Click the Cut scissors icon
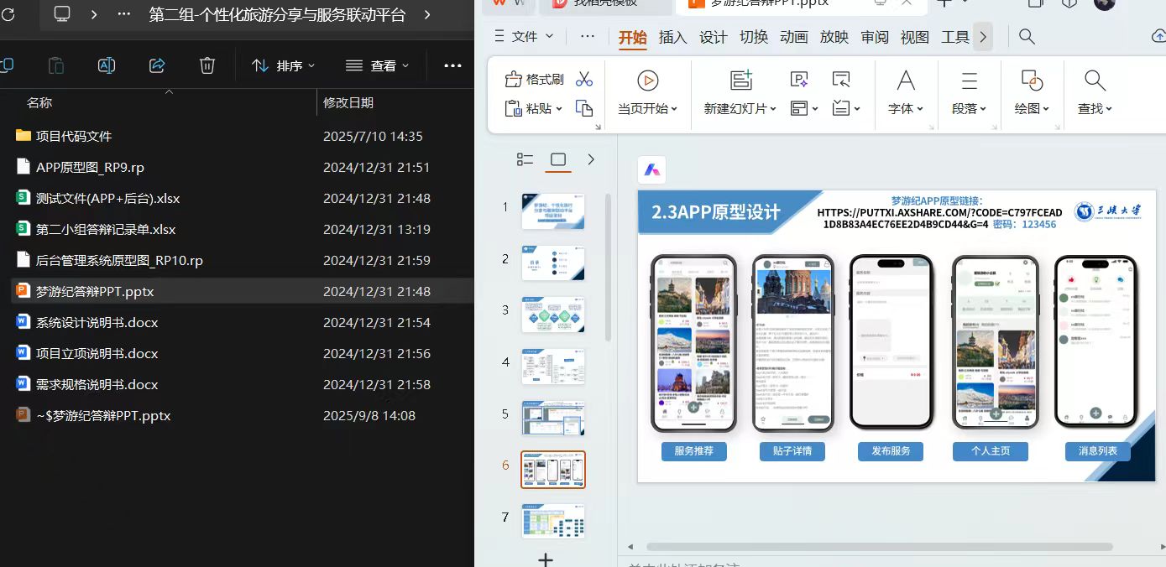The height and width of the screenshot is (567, 1166). (x=585, y=77)
